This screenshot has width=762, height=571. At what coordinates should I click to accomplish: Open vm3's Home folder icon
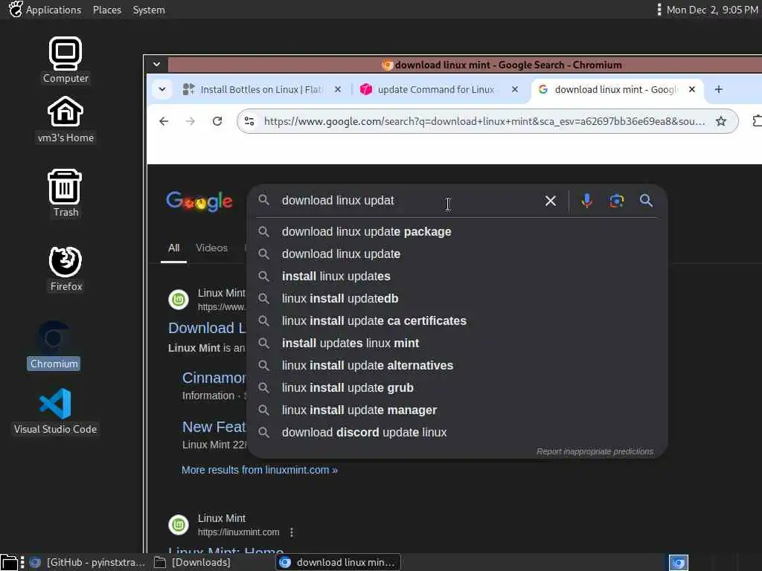tap(65, 120)
